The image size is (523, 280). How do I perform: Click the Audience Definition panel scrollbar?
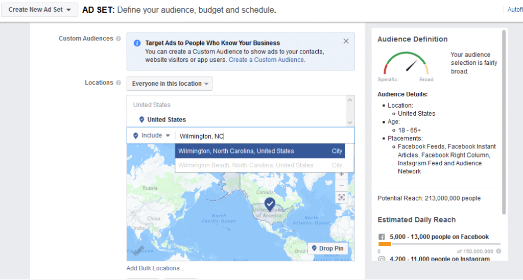[x=504, y=122]
